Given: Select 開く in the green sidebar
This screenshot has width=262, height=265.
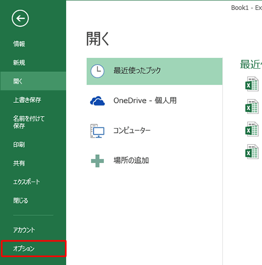Looking at the screenshot, I should click(33, 81).
